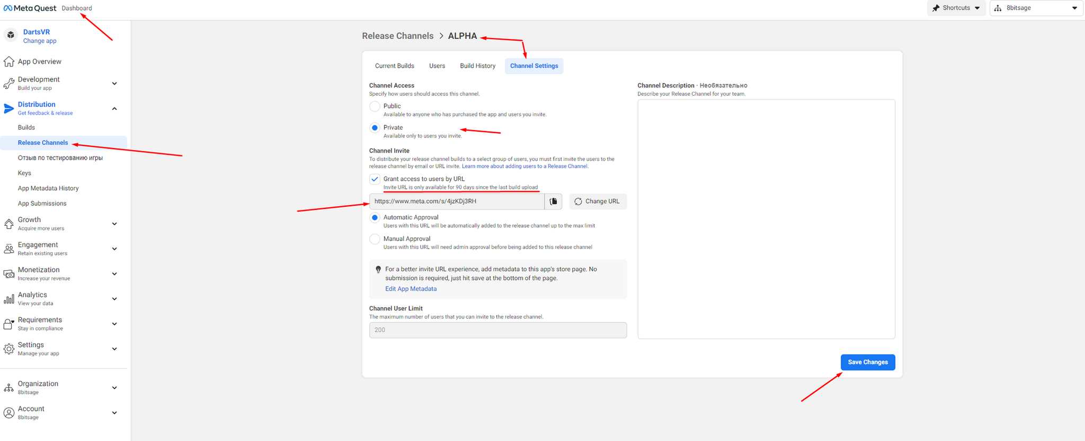The image size is (1085, 441).
Task: Open the Shortcuts dropdown
Action: 956,8
